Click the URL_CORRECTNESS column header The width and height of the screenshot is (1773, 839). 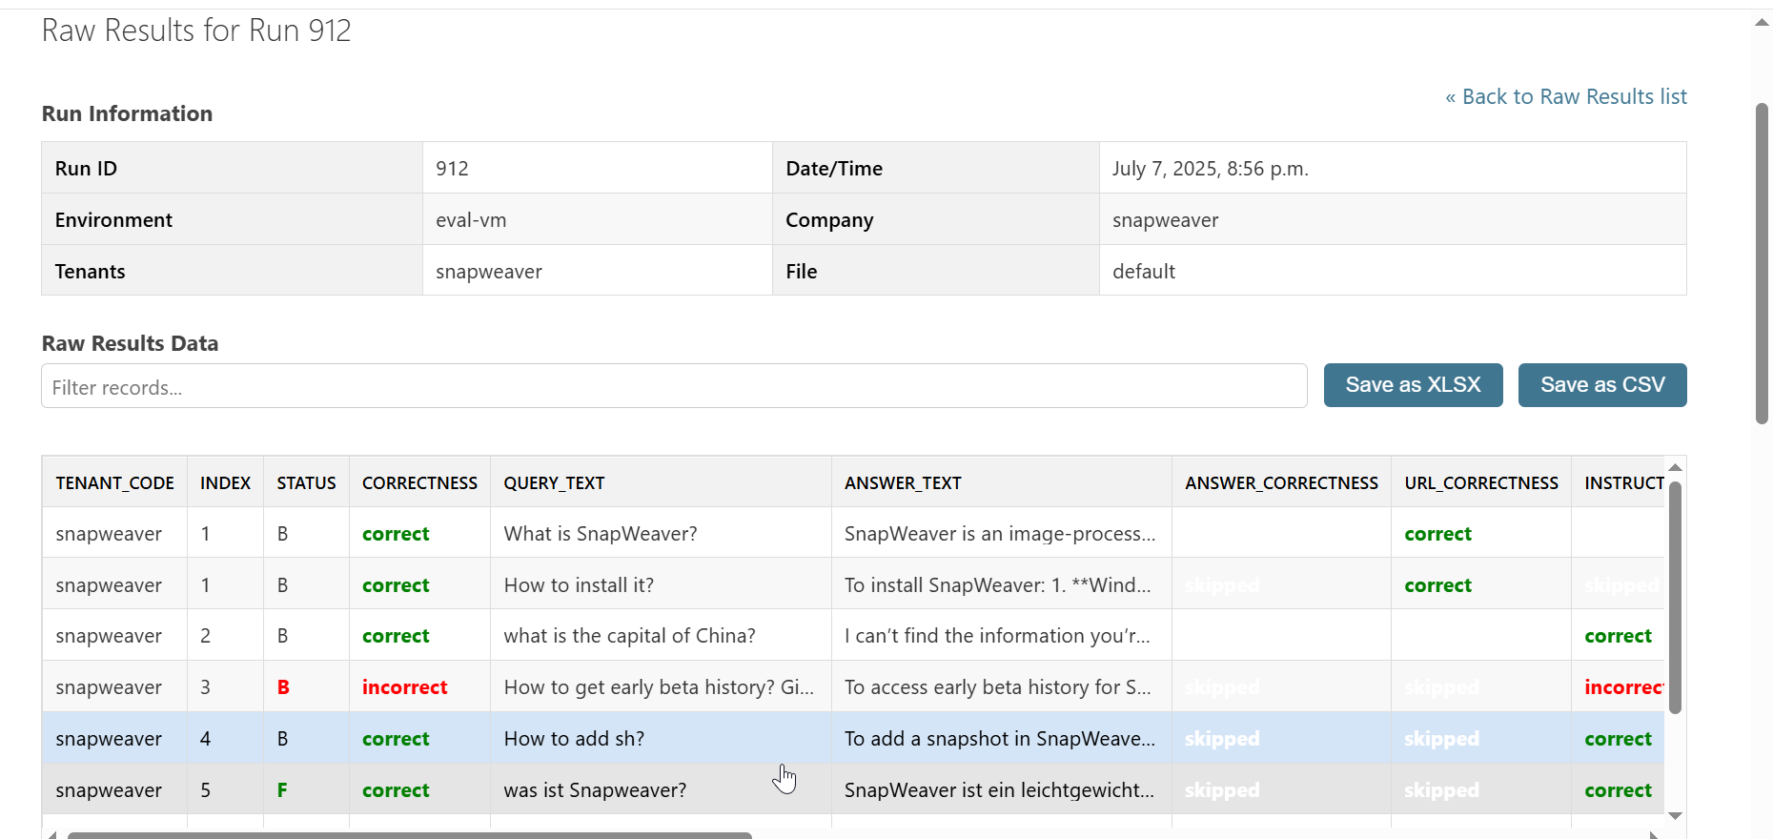point(1480,483)
